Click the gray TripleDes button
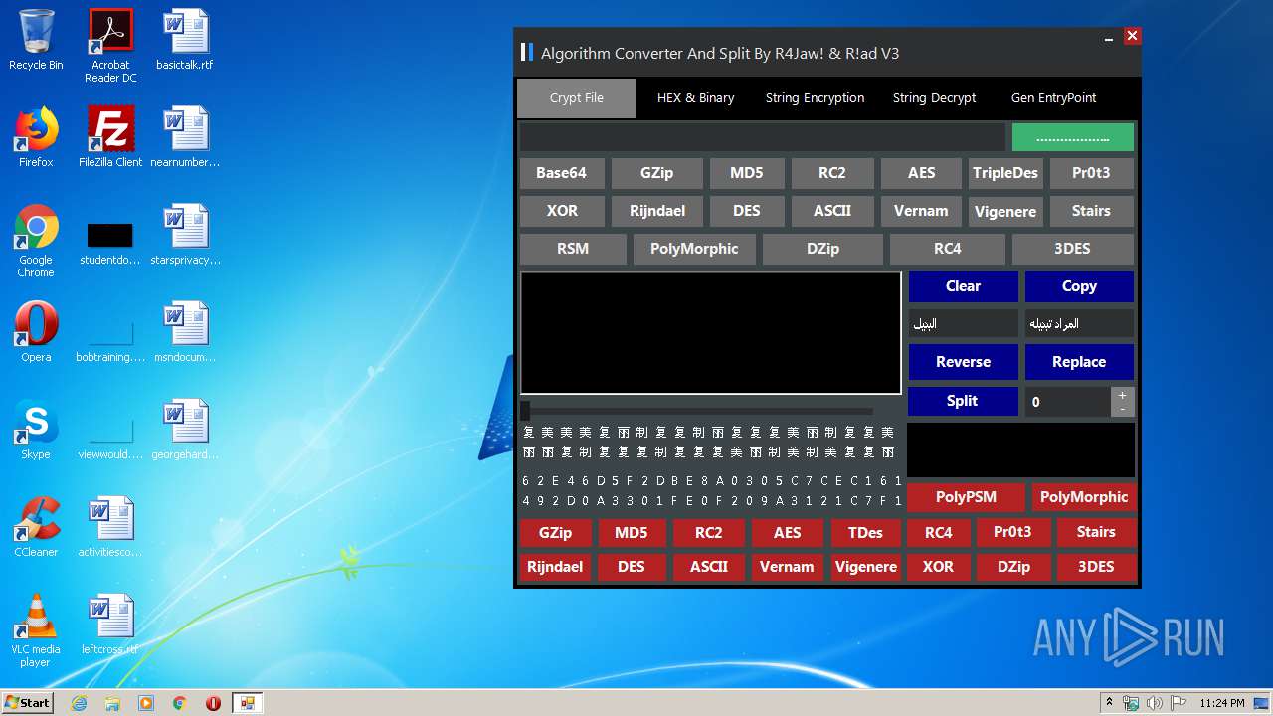 coord(1005,173)
